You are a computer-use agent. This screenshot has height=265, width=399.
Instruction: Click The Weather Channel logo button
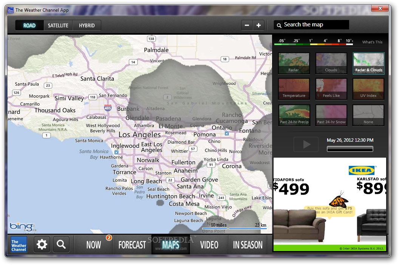(x=19, y=245)
